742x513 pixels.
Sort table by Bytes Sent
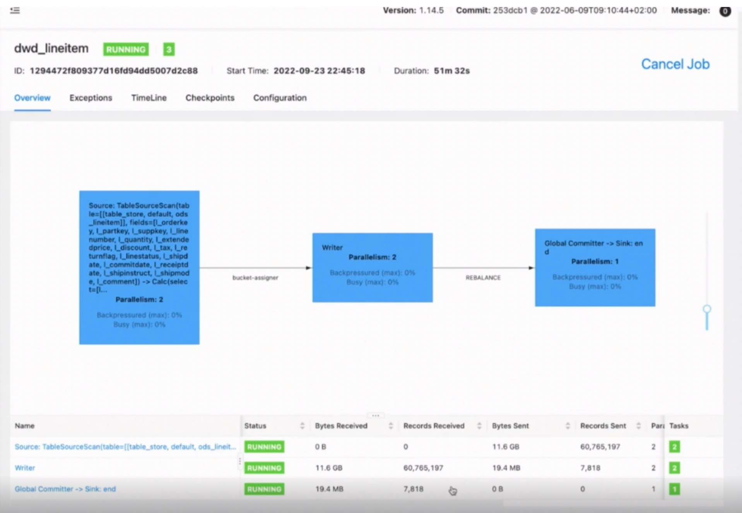point(568,426)
